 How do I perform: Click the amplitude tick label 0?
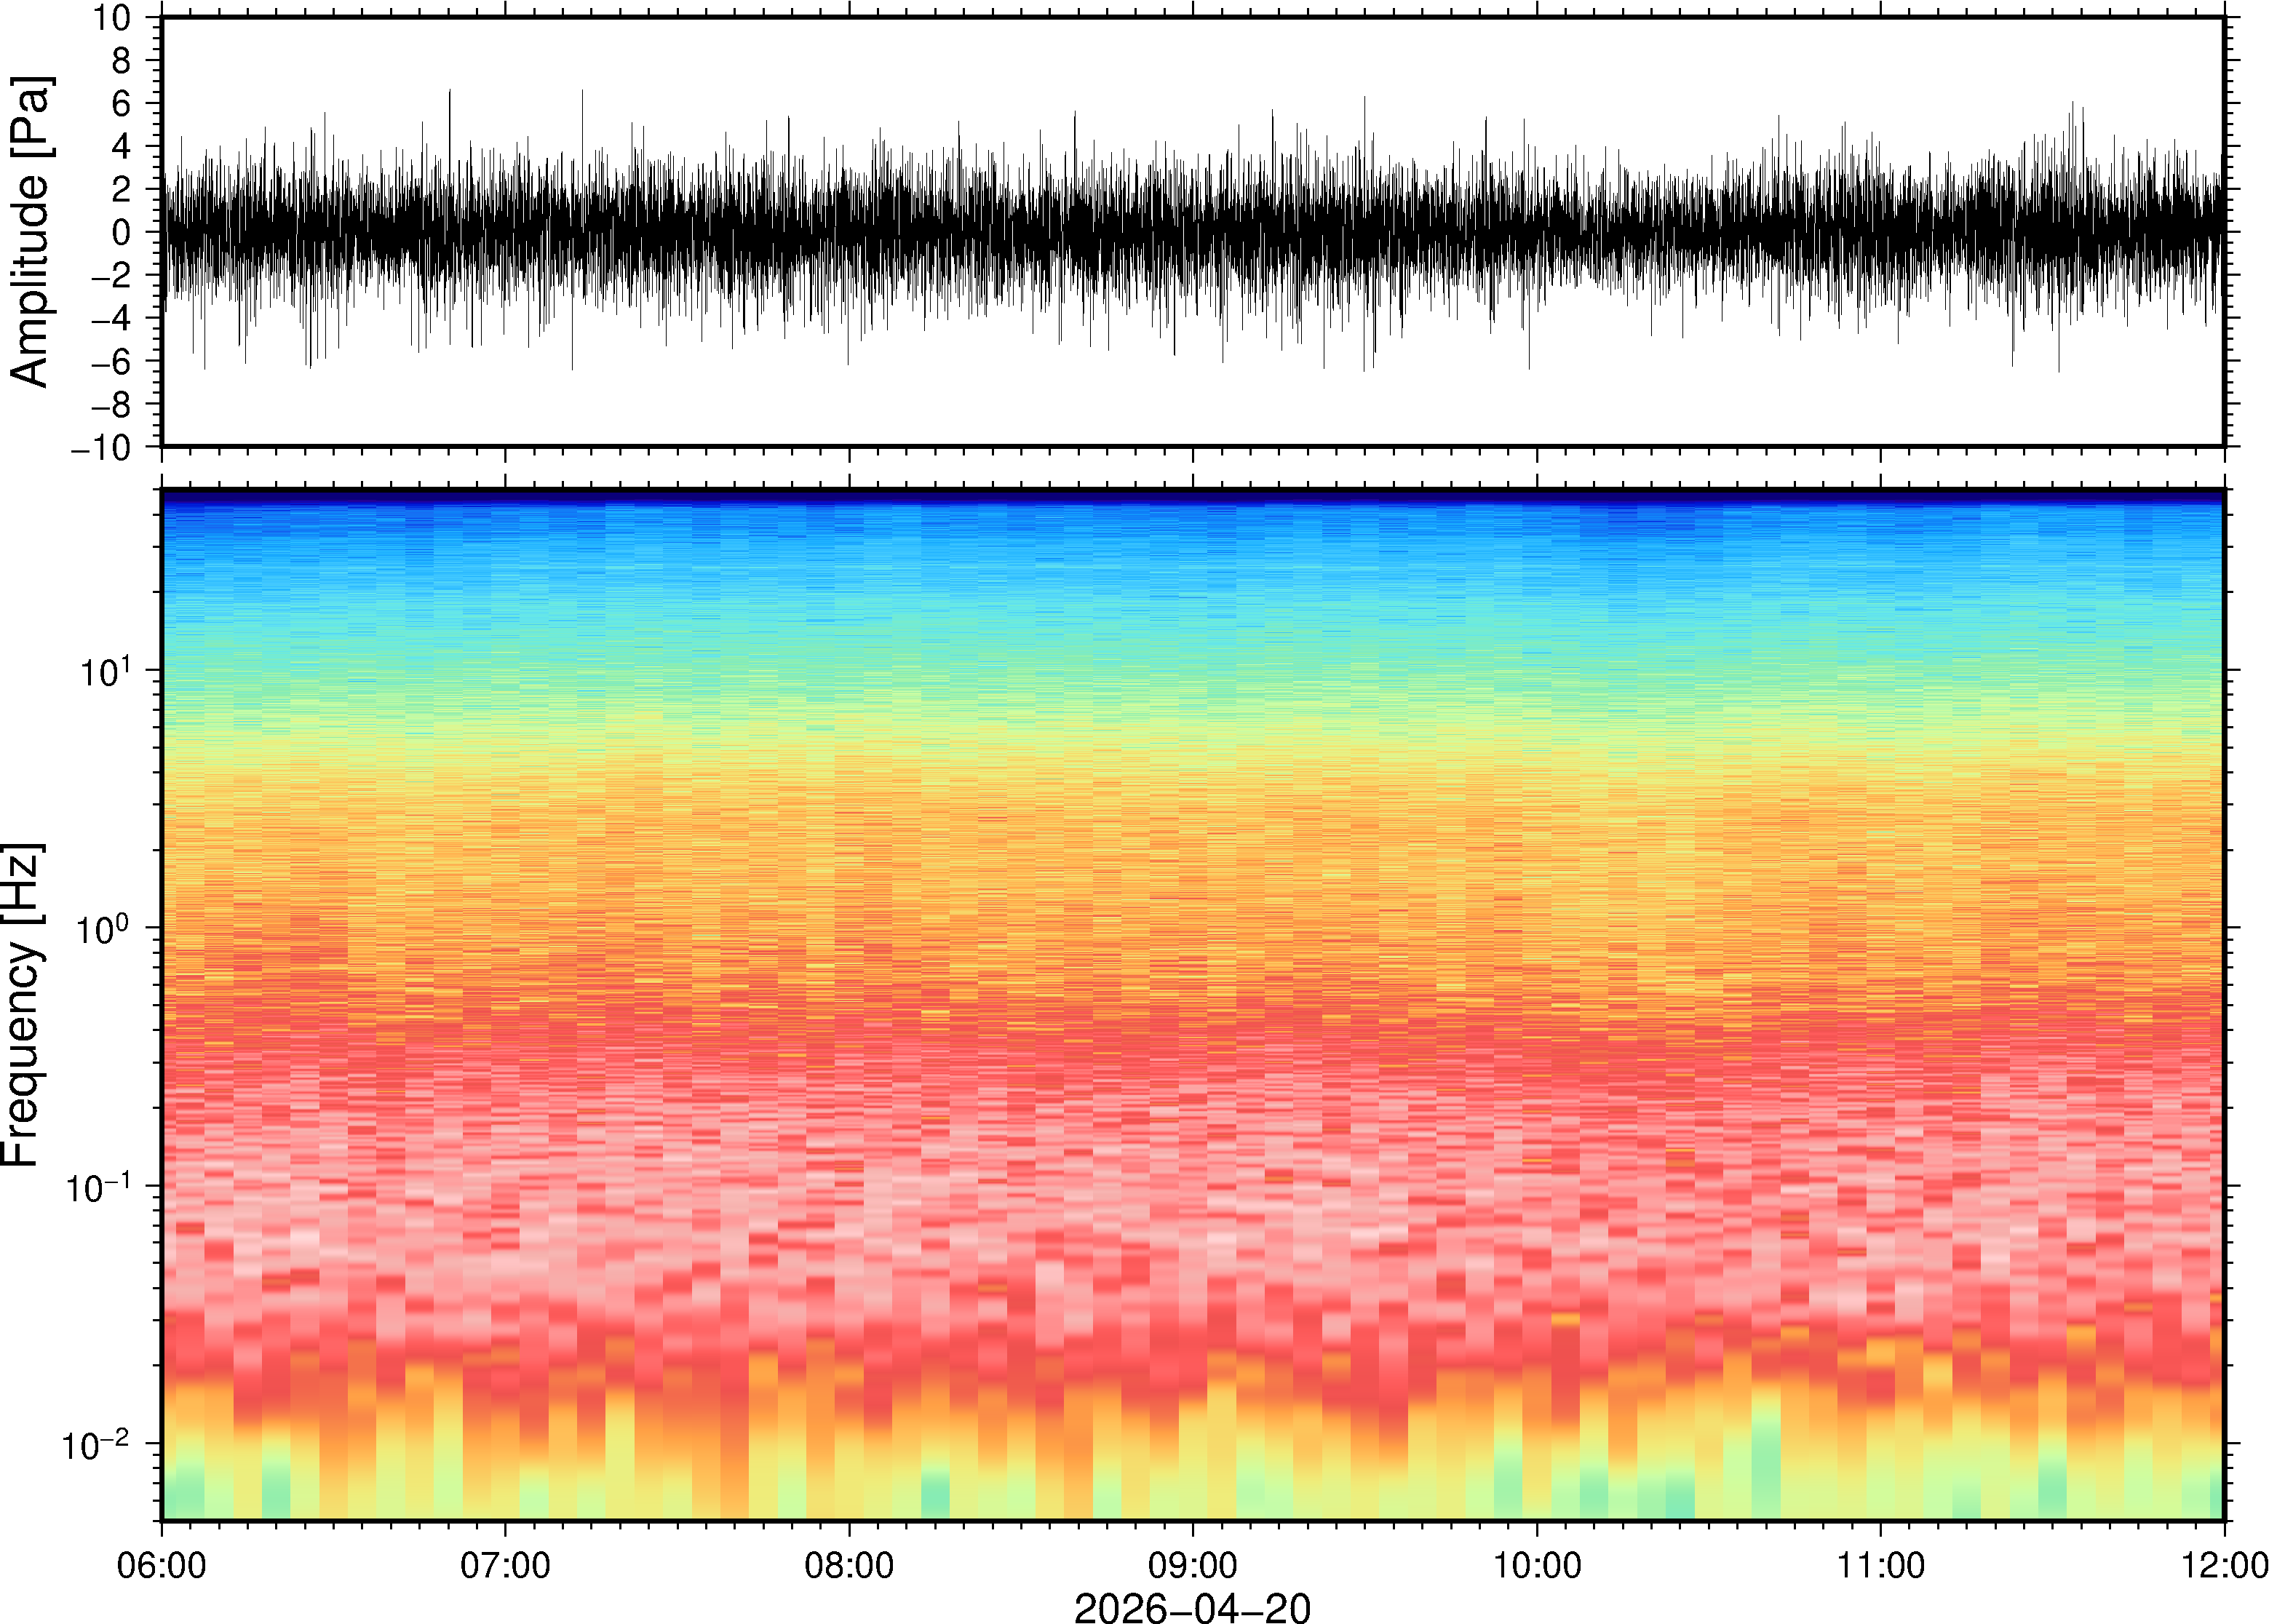122,232
